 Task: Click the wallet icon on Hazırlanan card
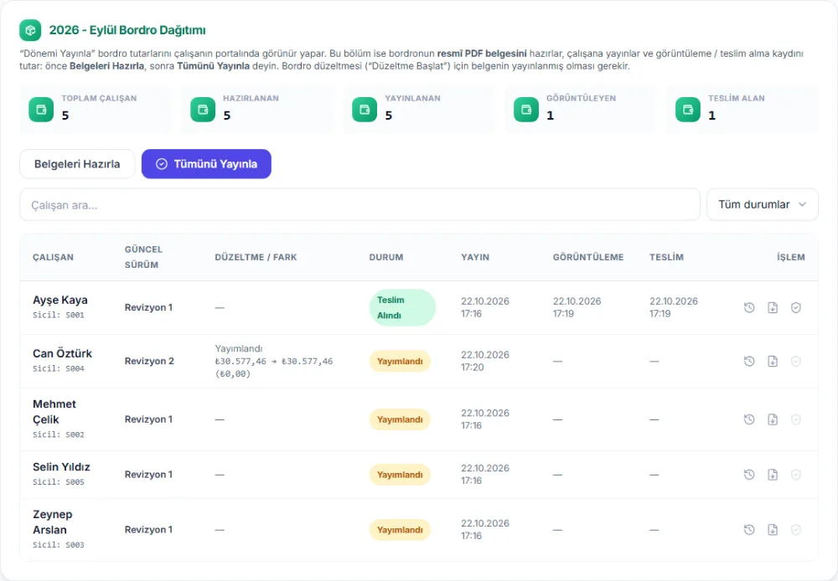203,110
